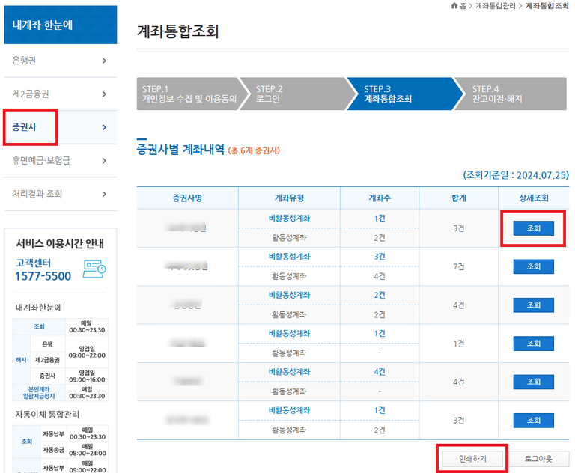Image resolution: width=575 pixels, height=473 pixels.
Task: Open the 처리결과 조회 sidebar menu
Action: 60,194
